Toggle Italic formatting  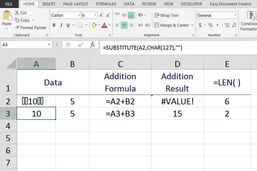click(61, 25)
